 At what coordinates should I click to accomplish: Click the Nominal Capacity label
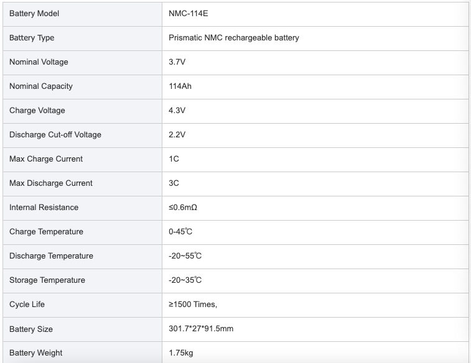click(41, 86)
